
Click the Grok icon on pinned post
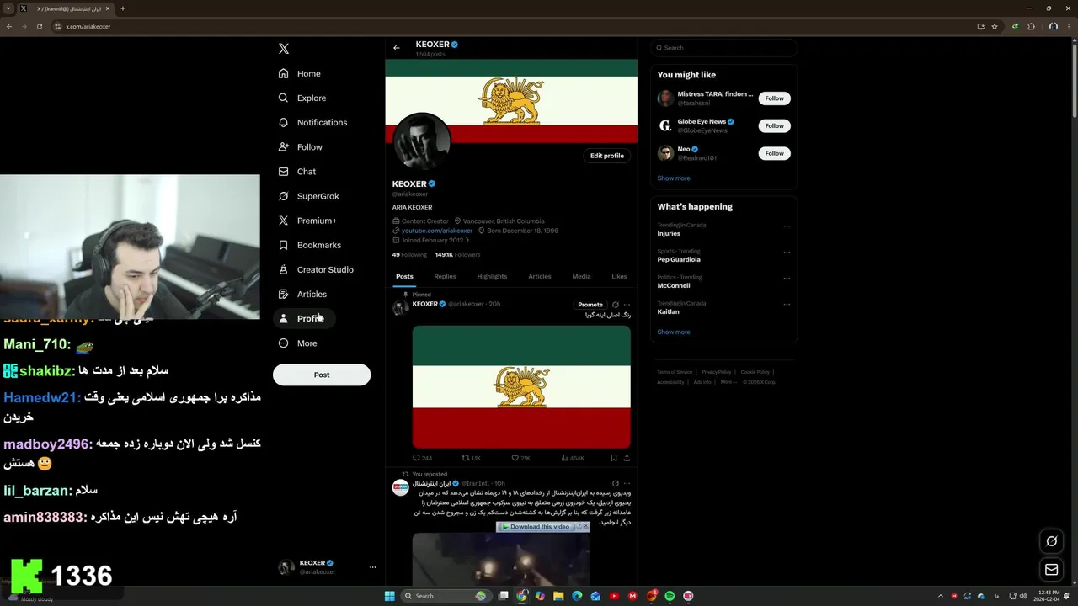tap(616, 305)
